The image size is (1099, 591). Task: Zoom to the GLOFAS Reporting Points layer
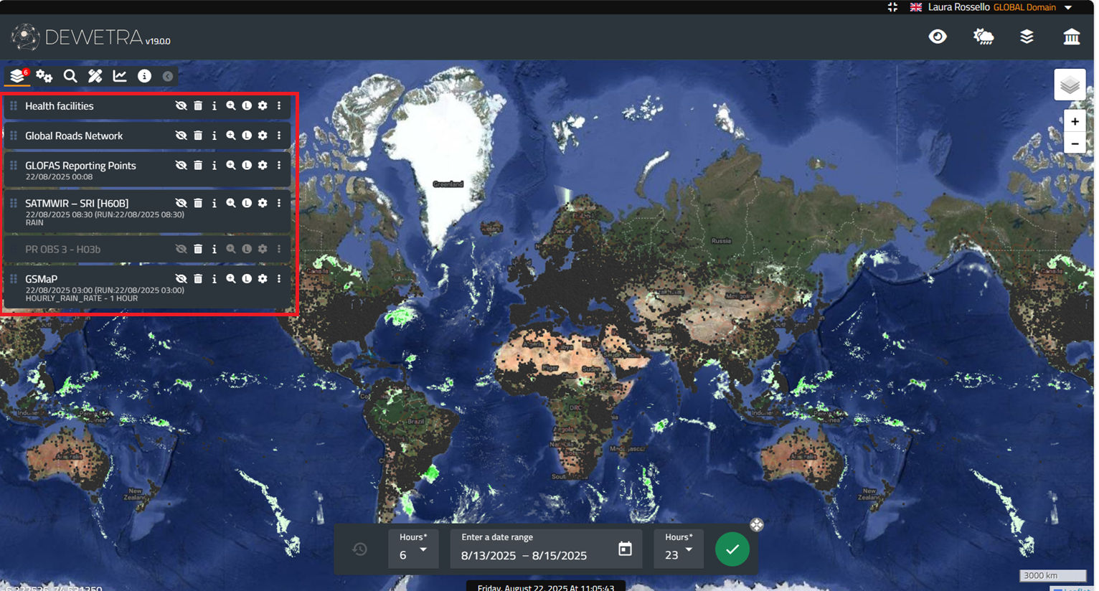(230, 166)
